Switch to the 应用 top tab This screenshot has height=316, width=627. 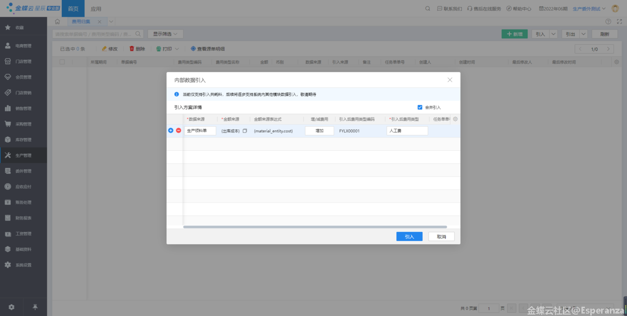pyautogui.click(x=96, y=9)
